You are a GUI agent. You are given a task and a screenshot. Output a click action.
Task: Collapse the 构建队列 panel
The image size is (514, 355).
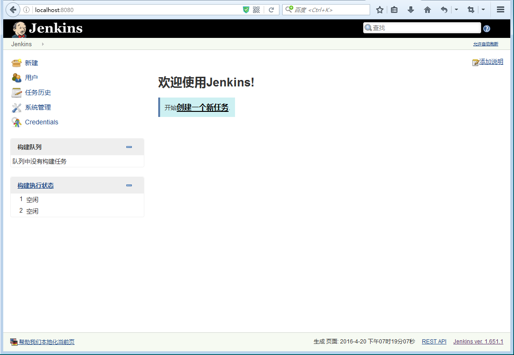pyautogui.click(x=129, y=147)
